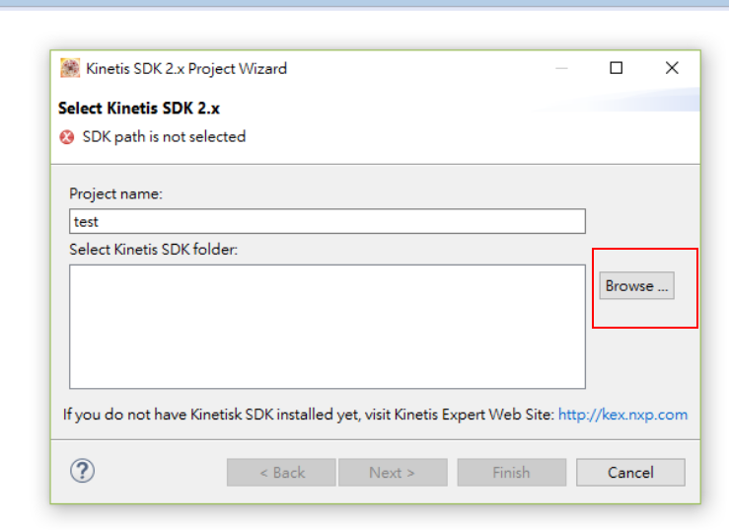Click the 'Project name:' label
Screen dimensions: 729x530
[115, 193]
